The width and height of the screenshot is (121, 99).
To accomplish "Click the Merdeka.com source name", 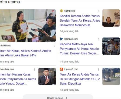I will click(7, 69).
